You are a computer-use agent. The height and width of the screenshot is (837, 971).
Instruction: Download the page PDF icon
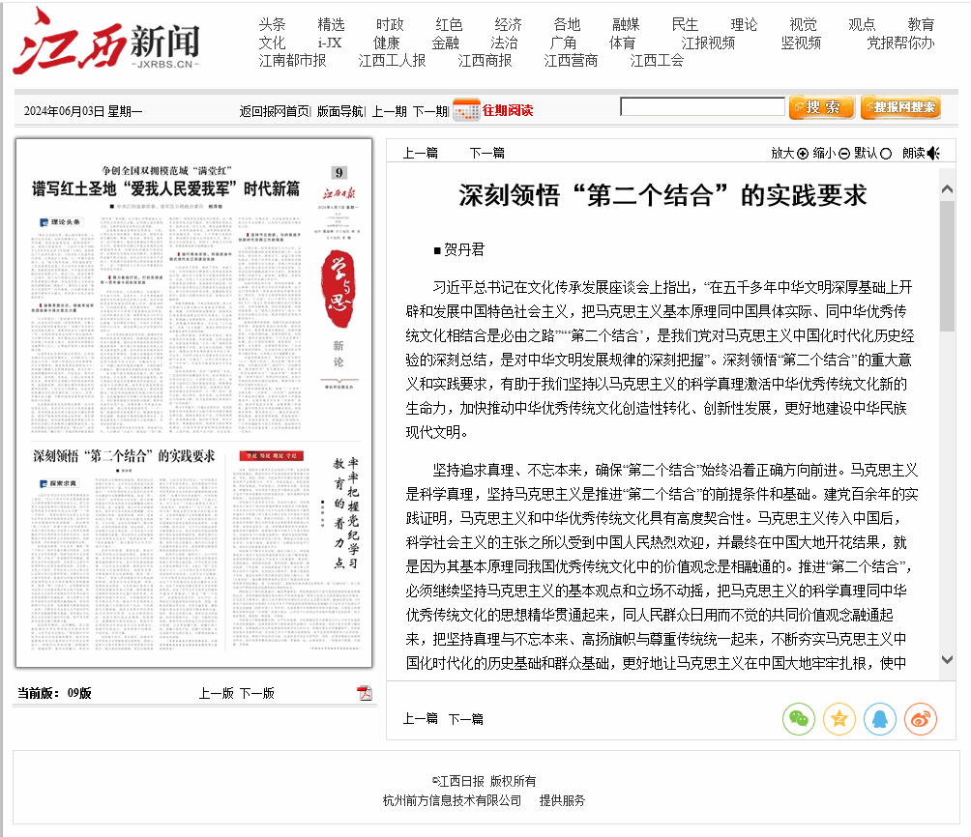[365, 693]
